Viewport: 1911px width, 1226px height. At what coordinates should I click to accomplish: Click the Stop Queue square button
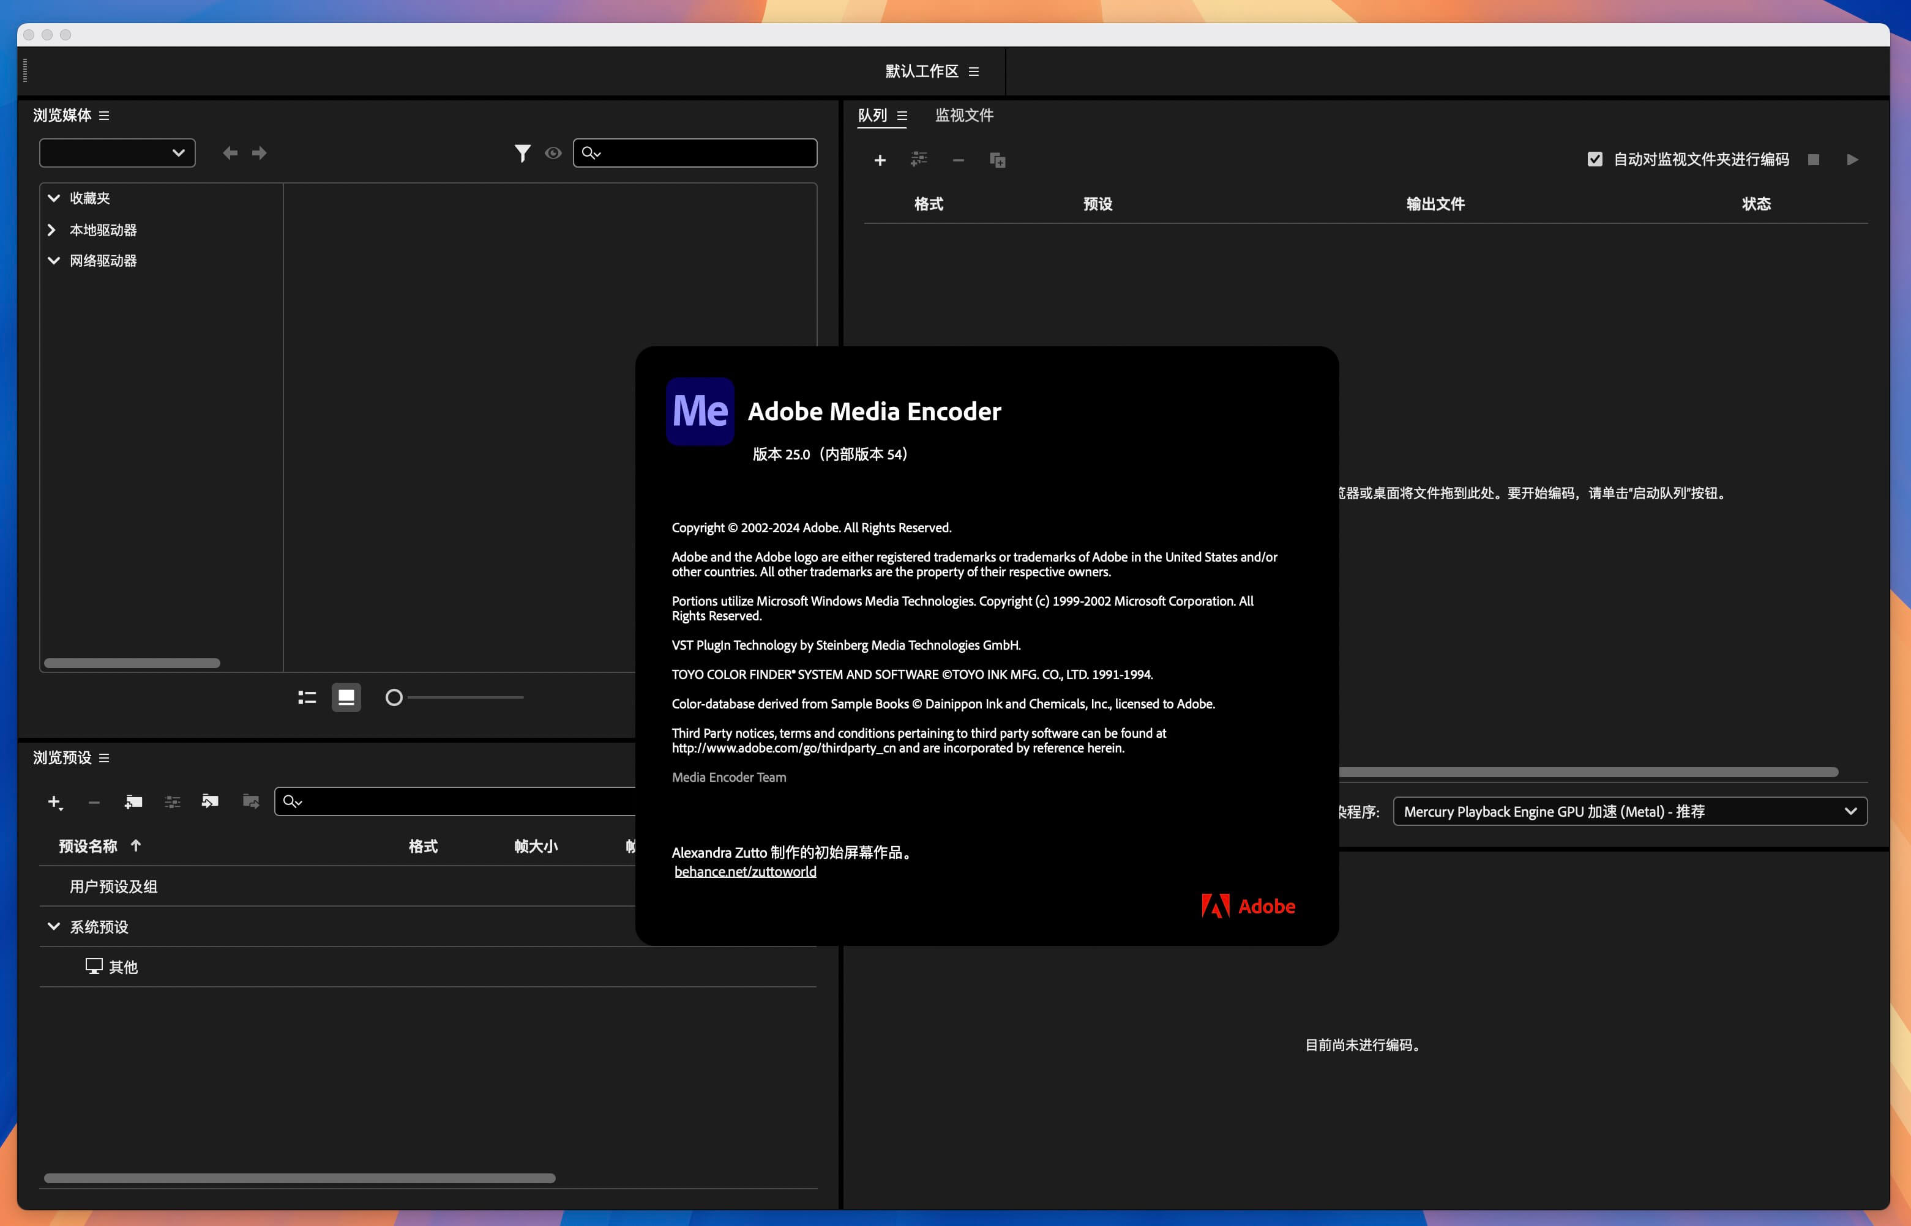pos(1814,159)
